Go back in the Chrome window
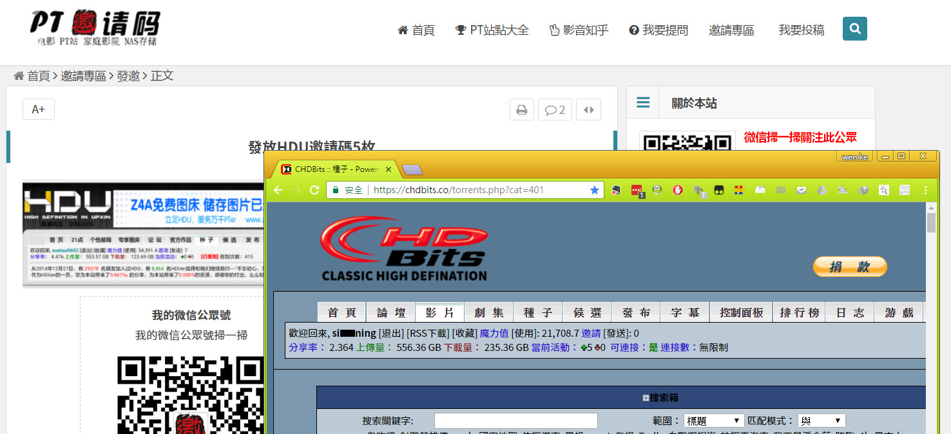 tap(278, 190)
